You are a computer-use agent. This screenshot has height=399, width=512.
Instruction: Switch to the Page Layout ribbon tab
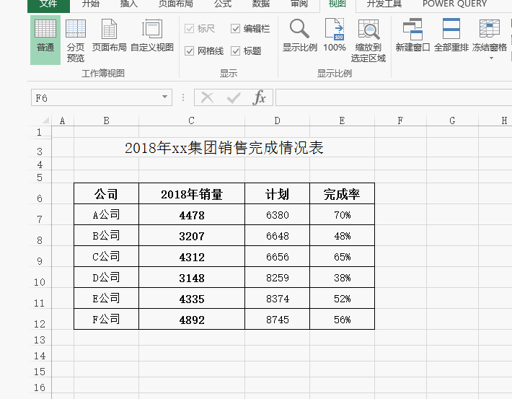176,4
